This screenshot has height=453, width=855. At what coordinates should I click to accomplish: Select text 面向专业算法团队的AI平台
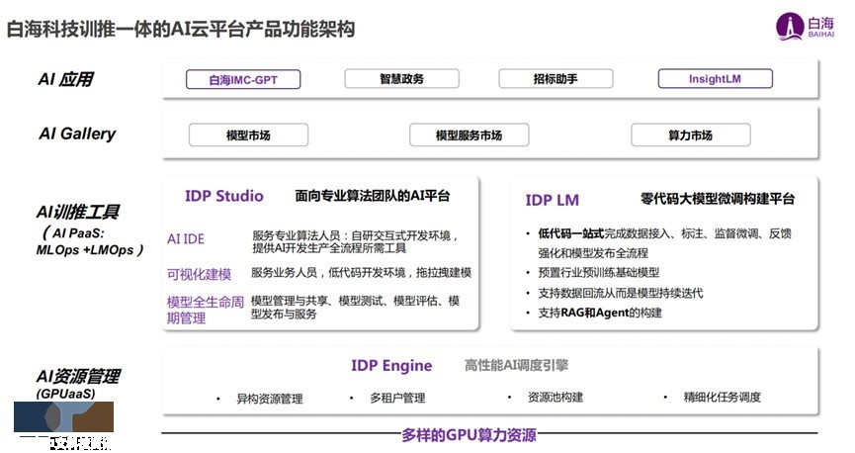click(x=373, y=196)
